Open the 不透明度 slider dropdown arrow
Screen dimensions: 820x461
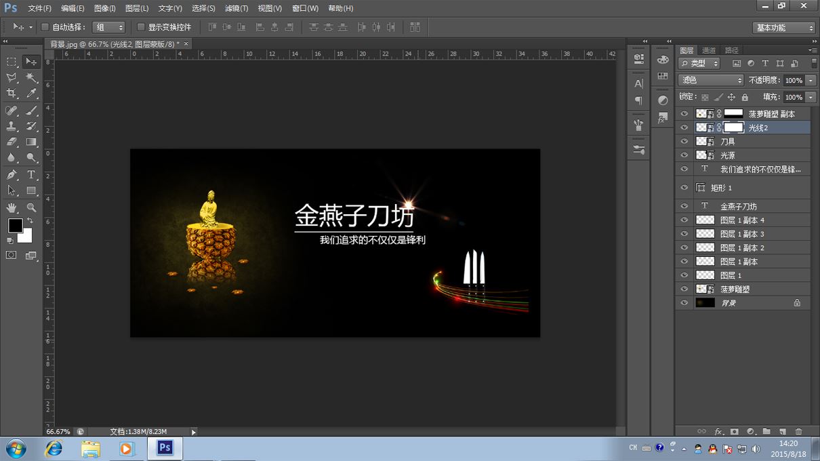coord(811,80)
